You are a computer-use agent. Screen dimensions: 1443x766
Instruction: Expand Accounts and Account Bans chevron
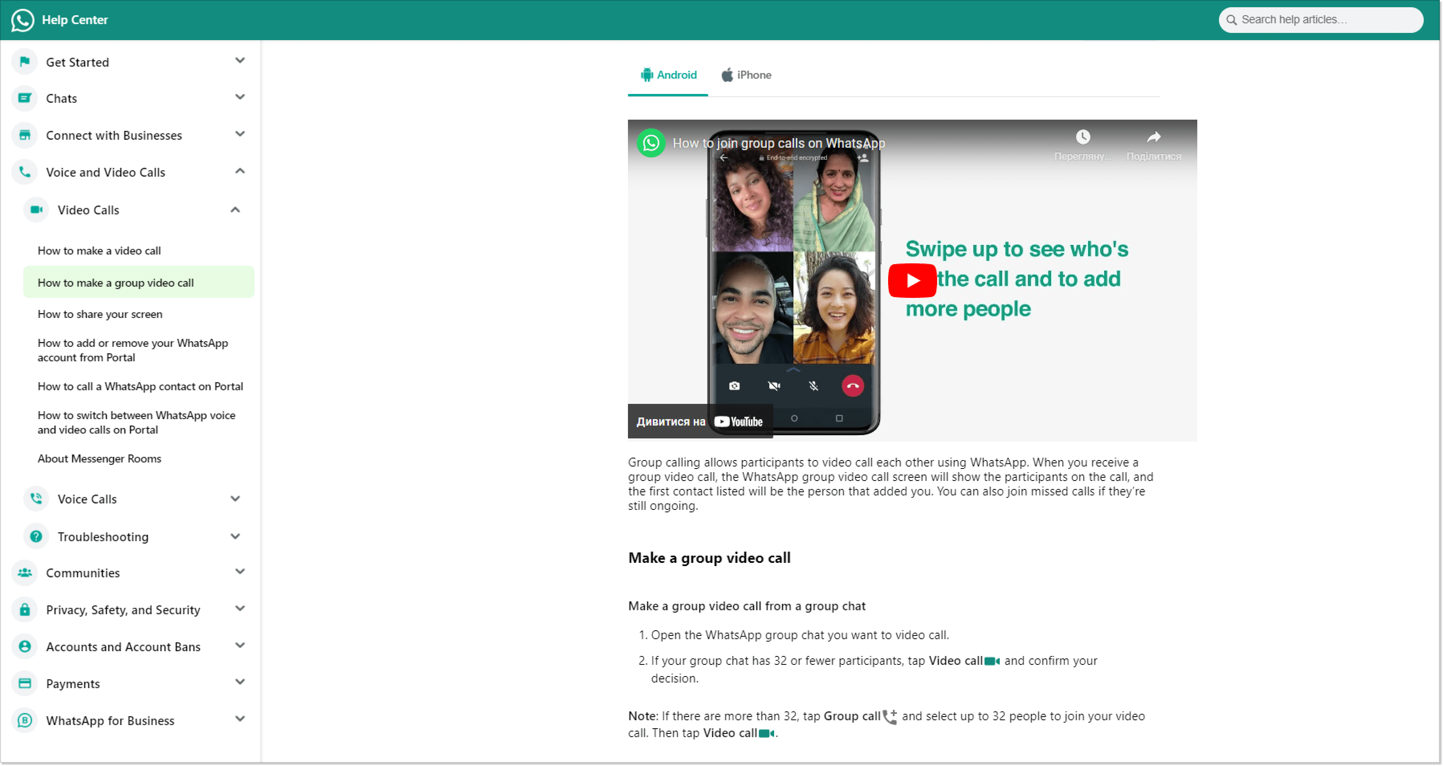pyautogui.click(x=240, y=646)
